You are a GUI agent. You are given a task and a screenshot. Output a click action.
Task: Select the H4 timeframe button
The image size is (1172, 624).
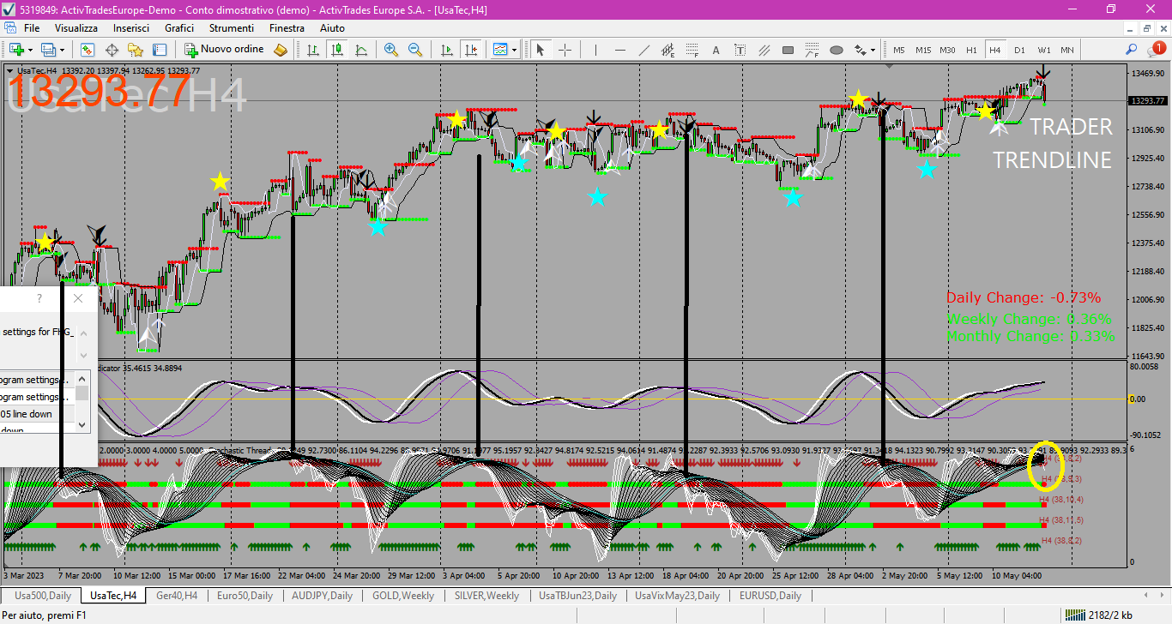point(995,50)
